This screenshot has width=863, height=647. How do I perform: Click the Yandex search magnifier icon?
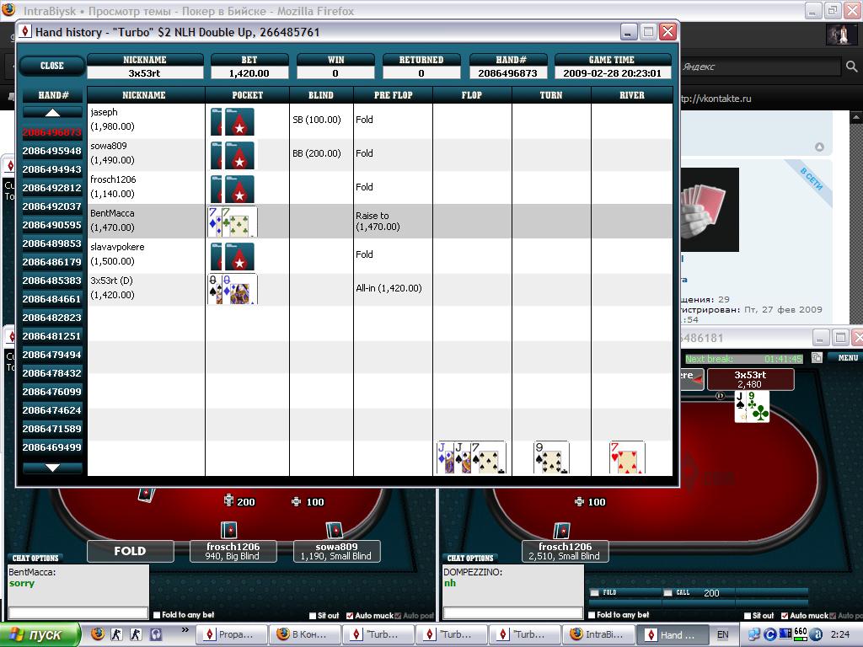click(851, 67)
